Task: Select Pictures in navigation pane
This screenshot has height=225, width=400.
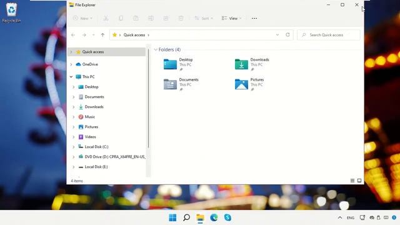Action: [x=91, y=127]
